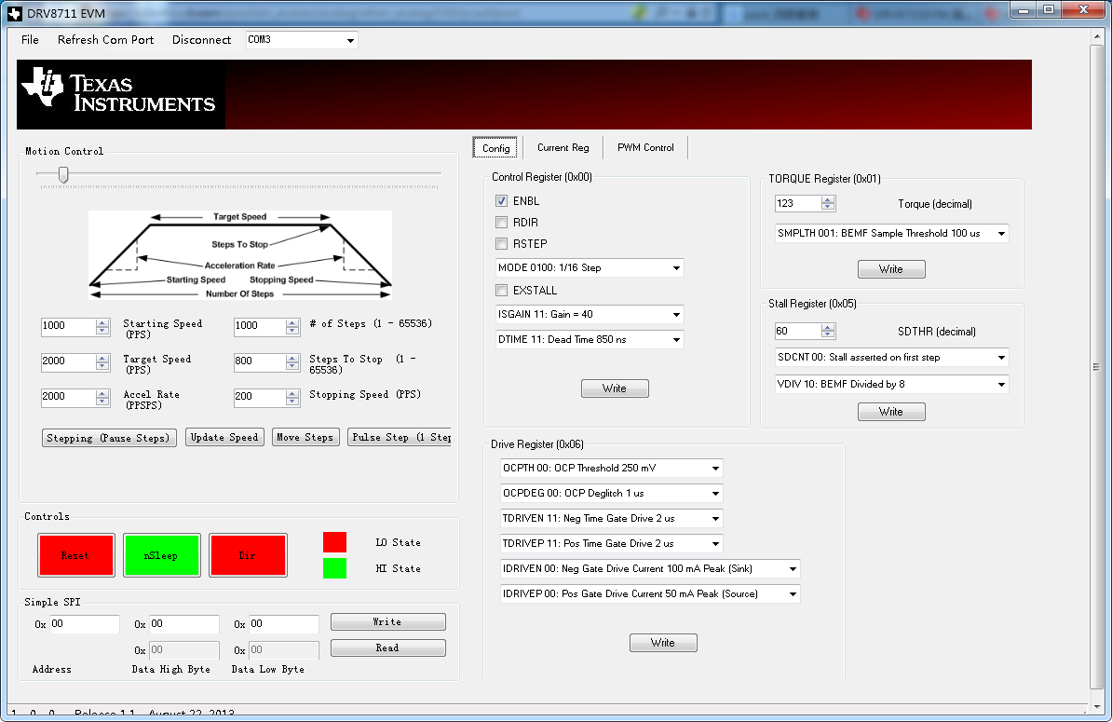
Task: Open the PWM Control tab
Action: click(645, 147)
